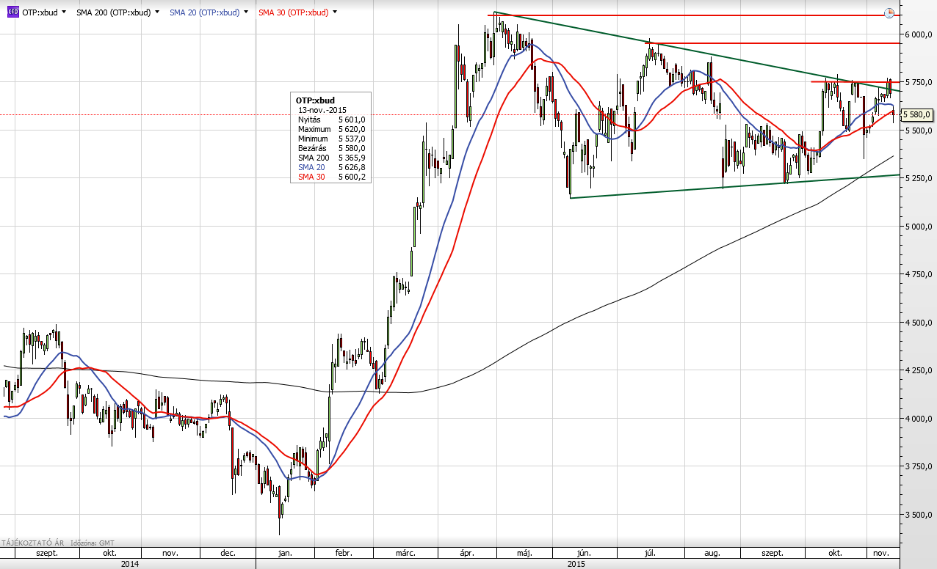Select the current price label 5 580,0
The width and height of the screenshot is (937, 569).
click(x=917, y=114)
